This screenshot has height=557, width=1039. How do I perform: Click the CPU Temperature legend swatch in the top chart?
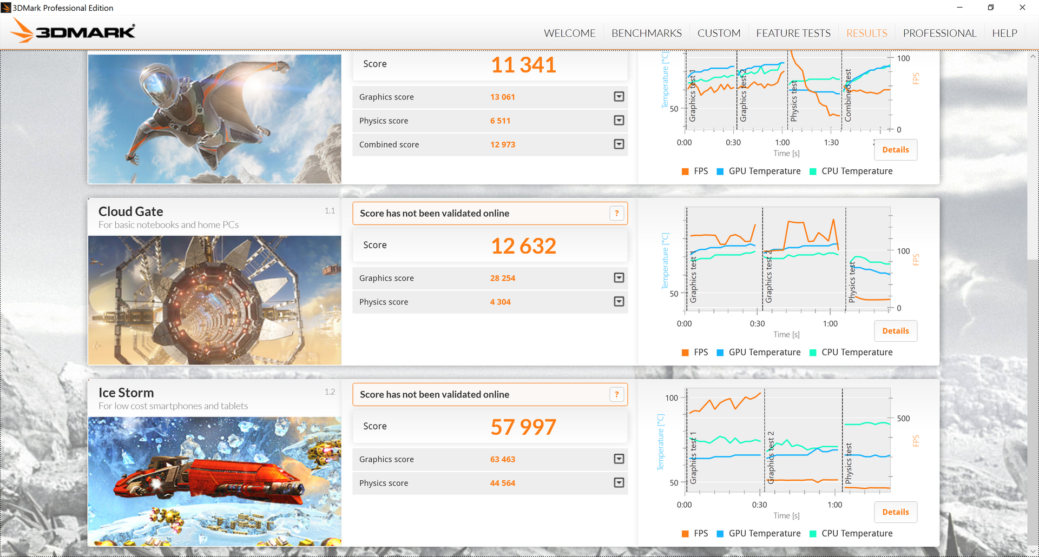(x=813, y=171)
